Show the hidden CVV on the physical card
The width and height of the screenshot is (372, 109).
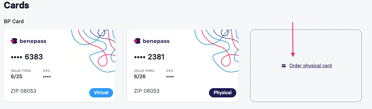170,77
